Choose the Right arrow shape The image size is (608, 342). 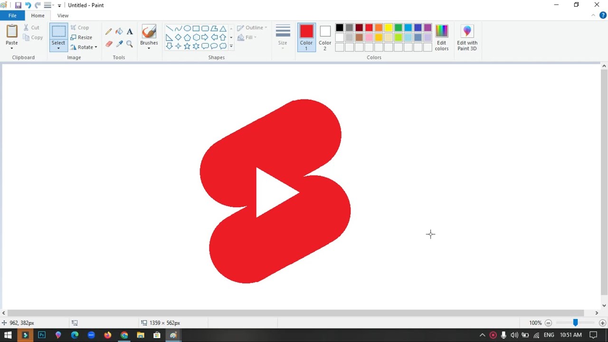pyautogui.click(x=205, y=37)
